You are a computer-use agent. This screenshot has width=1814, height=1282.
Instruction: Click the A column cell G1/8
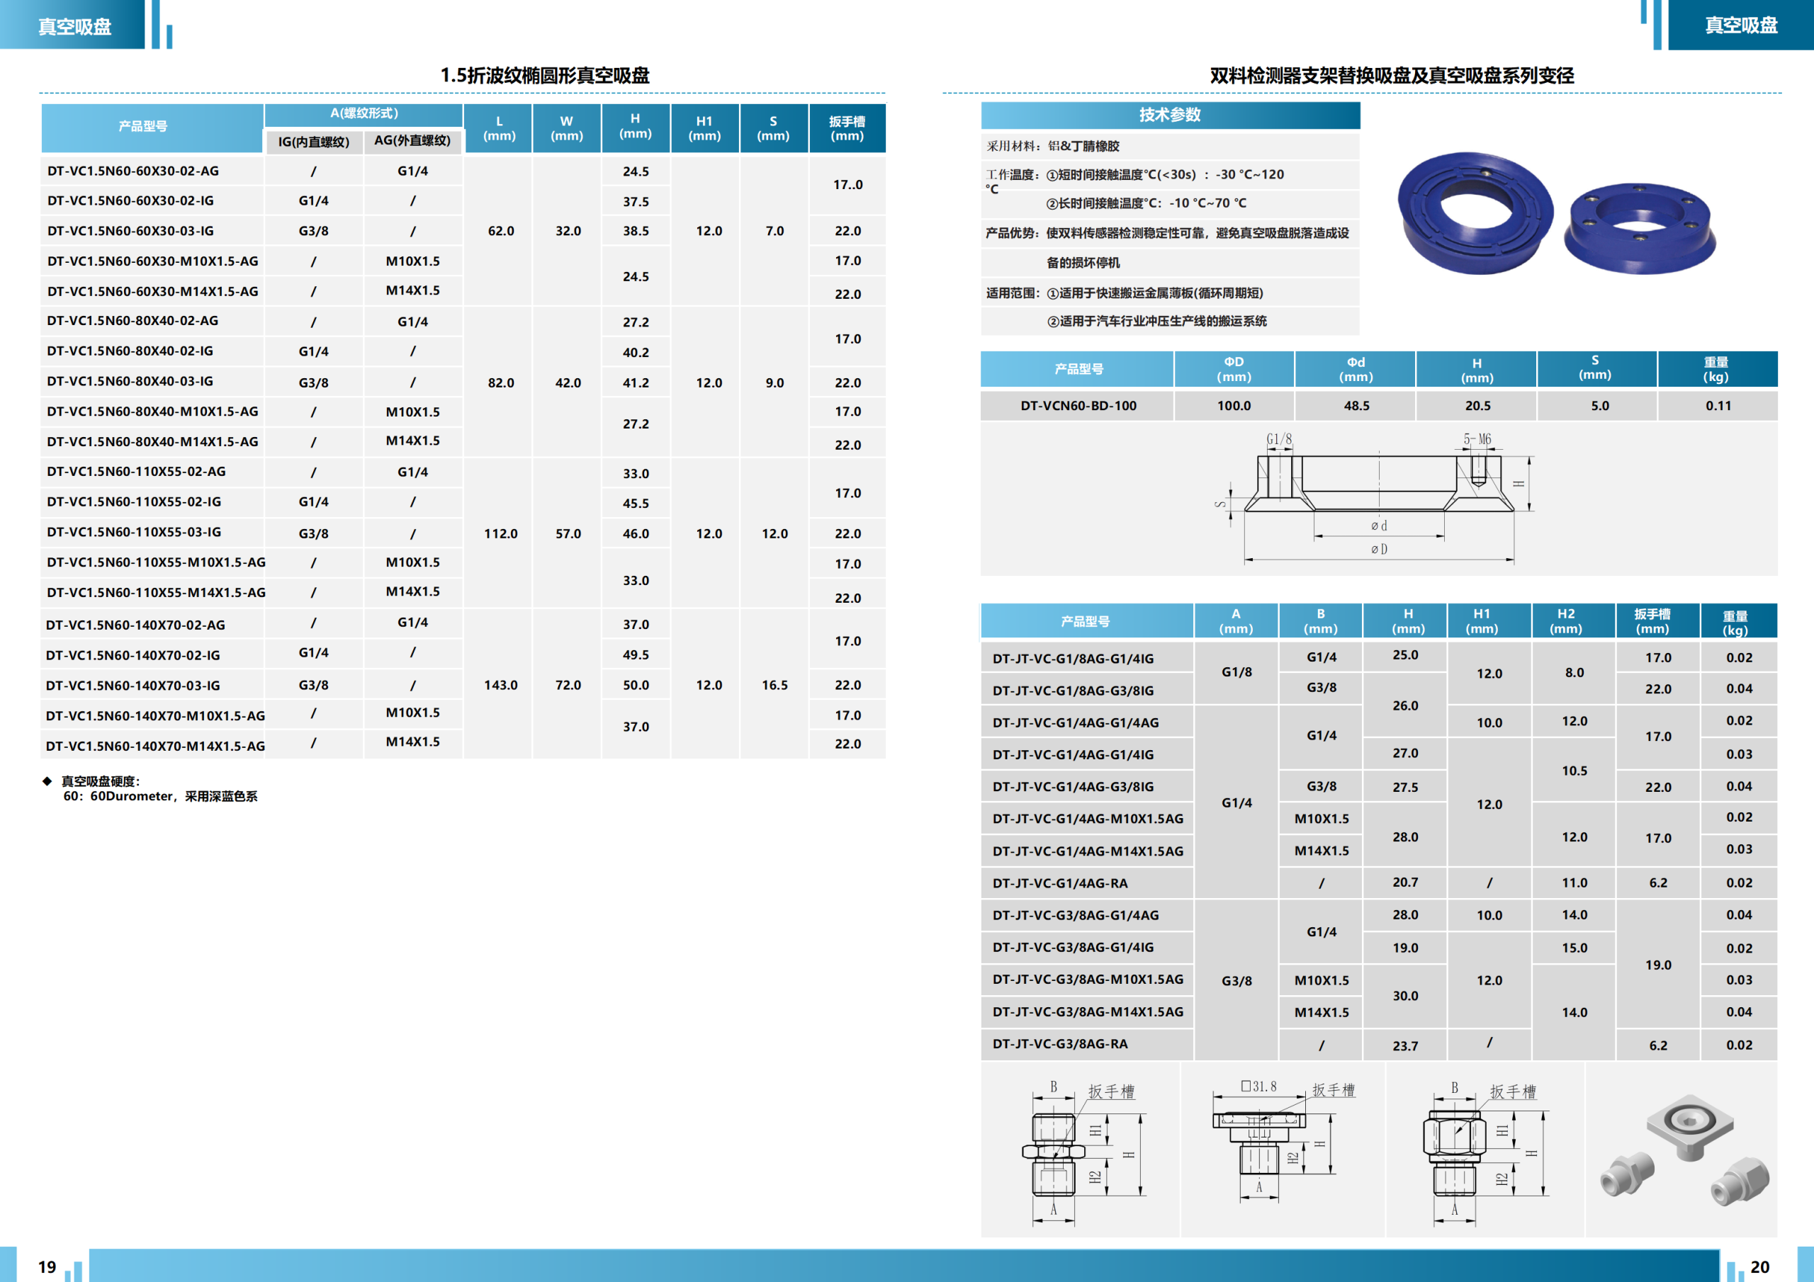tap(1236, 672)
